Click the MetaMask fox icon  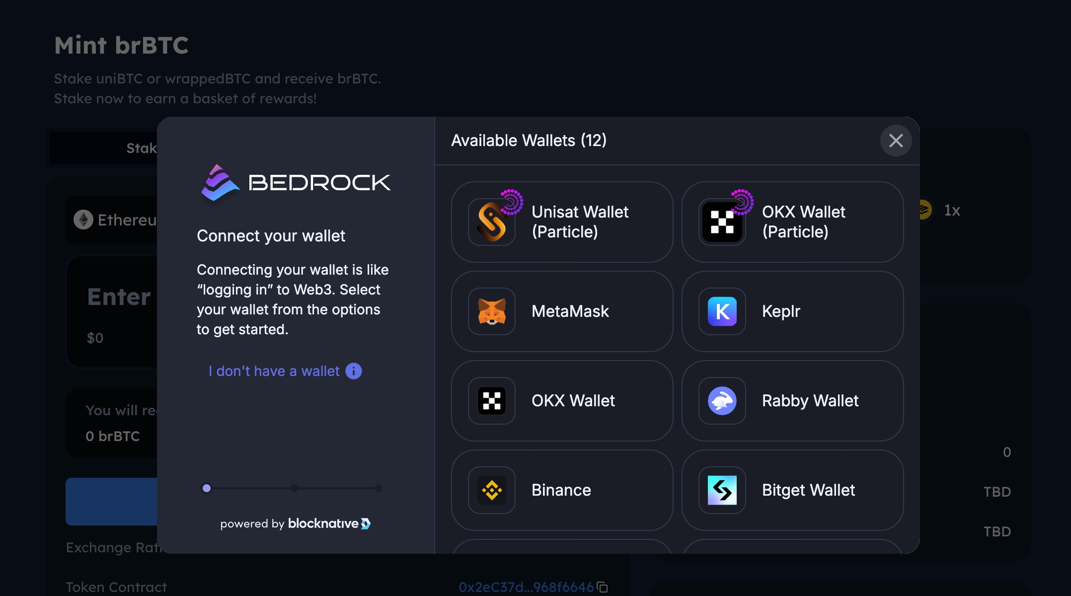click(x=492, y=311)
